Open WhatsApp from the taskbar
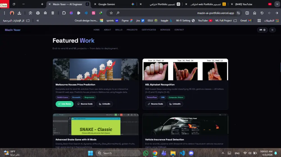The width and height of the screenshot is (281, 157). click(146, 153)
